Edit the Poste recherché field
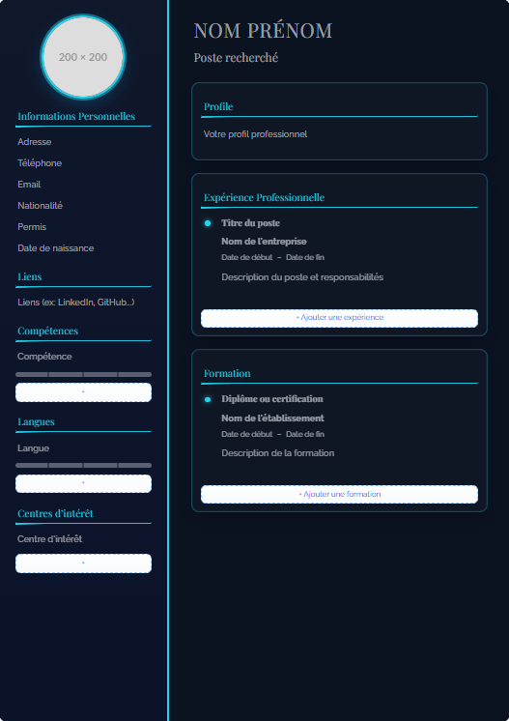Image resolution: width=509 pixels, height=721 pixels. pos(236,57)
